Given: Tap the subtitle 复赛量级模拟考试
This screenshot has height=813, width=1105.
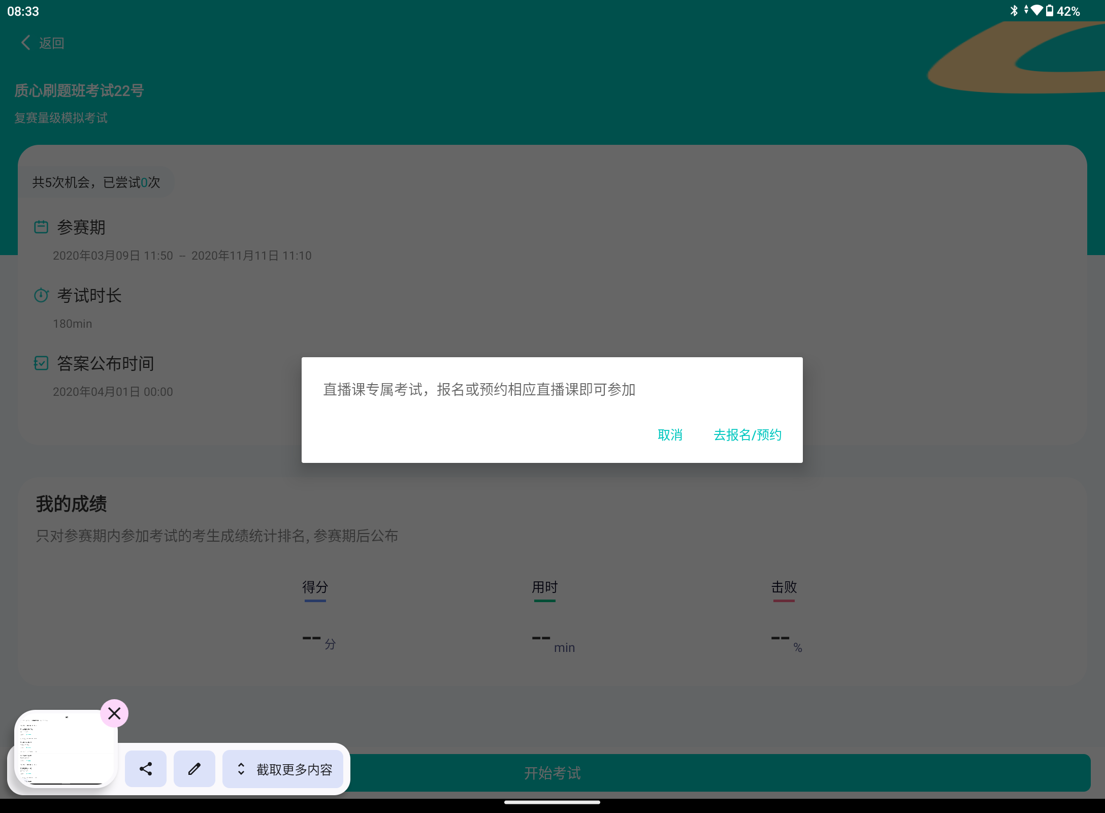Looking at the screenshot, I should click(61, 118).
